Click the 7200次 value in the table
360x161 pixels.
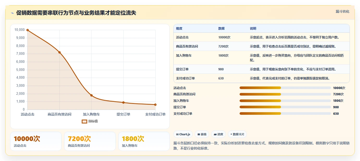[223, 46]
